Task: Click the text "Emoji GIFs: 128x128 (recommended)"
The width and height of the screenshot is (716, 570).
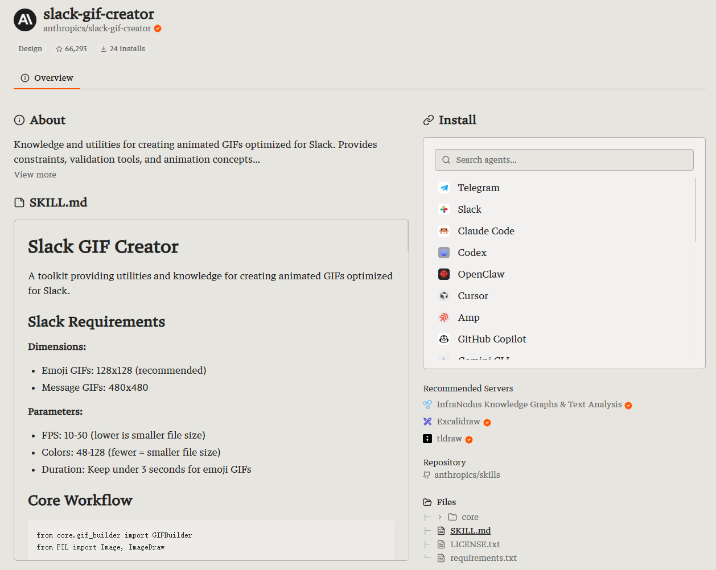Action: point(124,370)
